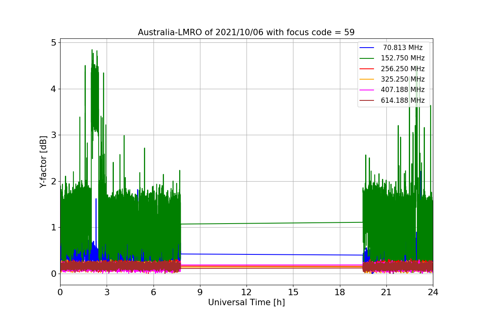
Task: Click the green legend line sample
Action: point(367,58)
